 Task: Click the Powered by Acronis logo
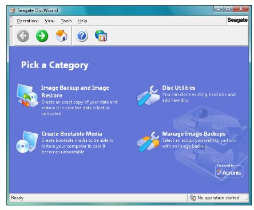click(x=229, y=171)
